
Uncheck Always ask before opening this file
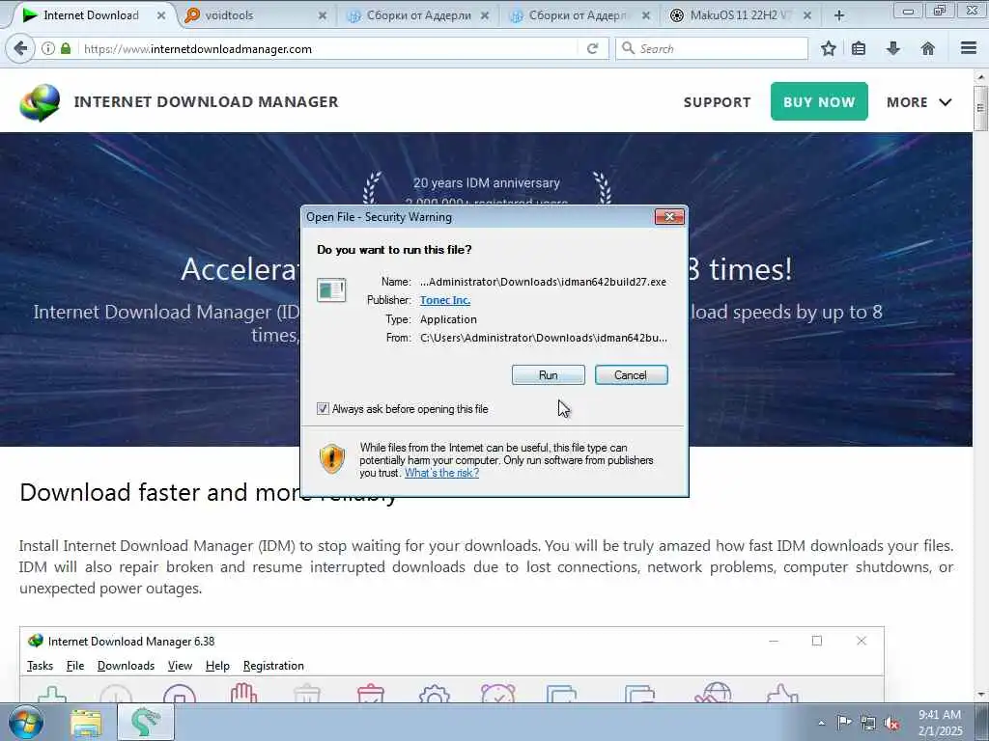pos(323,409)
